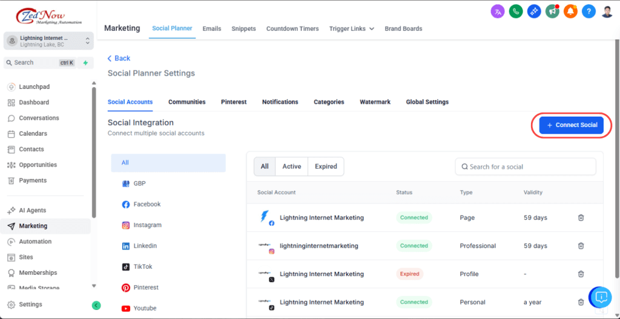Delete the expired Profile account row
The image size is (620, 319).
click(x=581, y=274)
